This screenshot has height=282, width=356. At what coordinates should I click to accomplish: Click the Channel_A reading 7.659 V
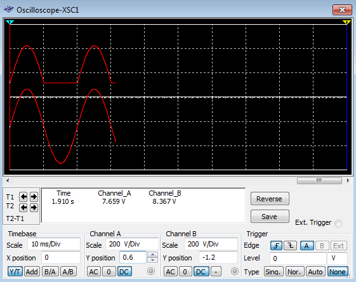coord(114,201)
